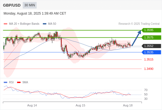Viewport: 162px width, 110px height.
Task: Click the Aug 15 date axis label
Action: tap(80, 105)
